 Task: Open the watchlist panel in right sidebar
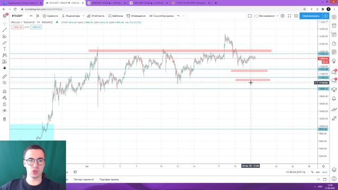[334, 17]
